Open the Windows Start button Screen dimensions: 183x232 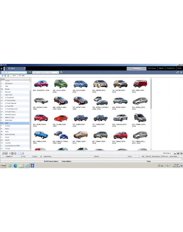(x=3, y=166)
